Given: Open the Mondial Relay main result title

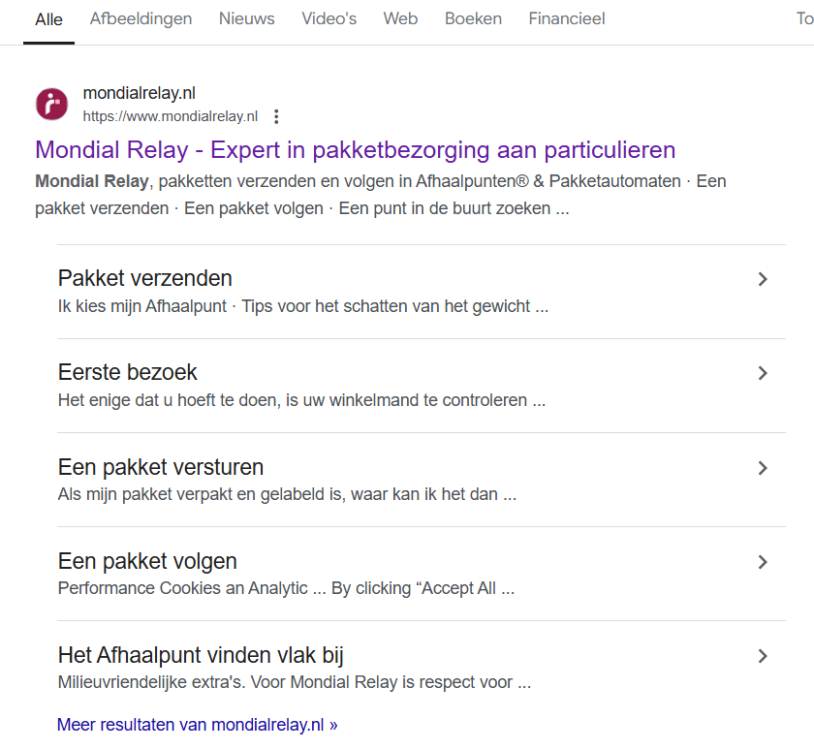Looking at the screenshot, I should (355, 150).
